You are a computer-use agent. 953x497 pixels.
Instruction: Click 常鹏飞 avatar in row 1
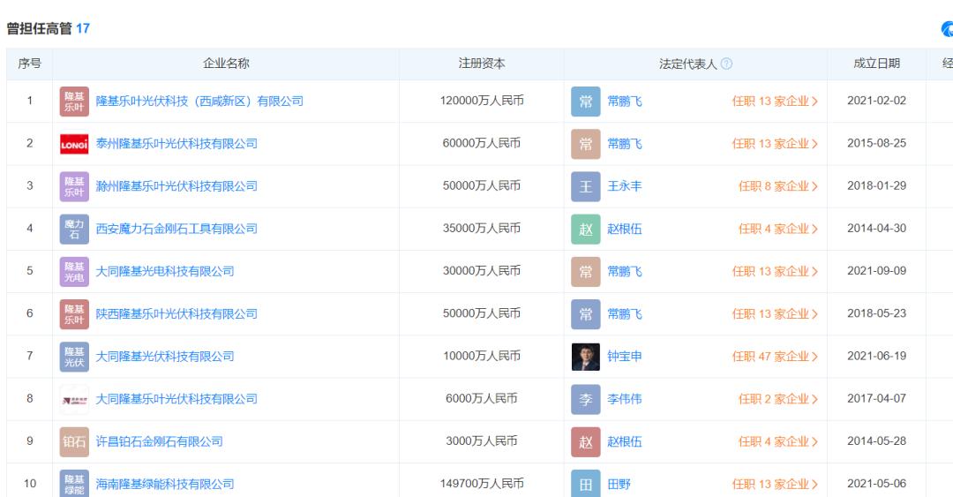point(585,102)
